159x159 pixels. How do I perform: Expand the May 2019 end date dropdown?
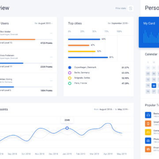(123, 110)
